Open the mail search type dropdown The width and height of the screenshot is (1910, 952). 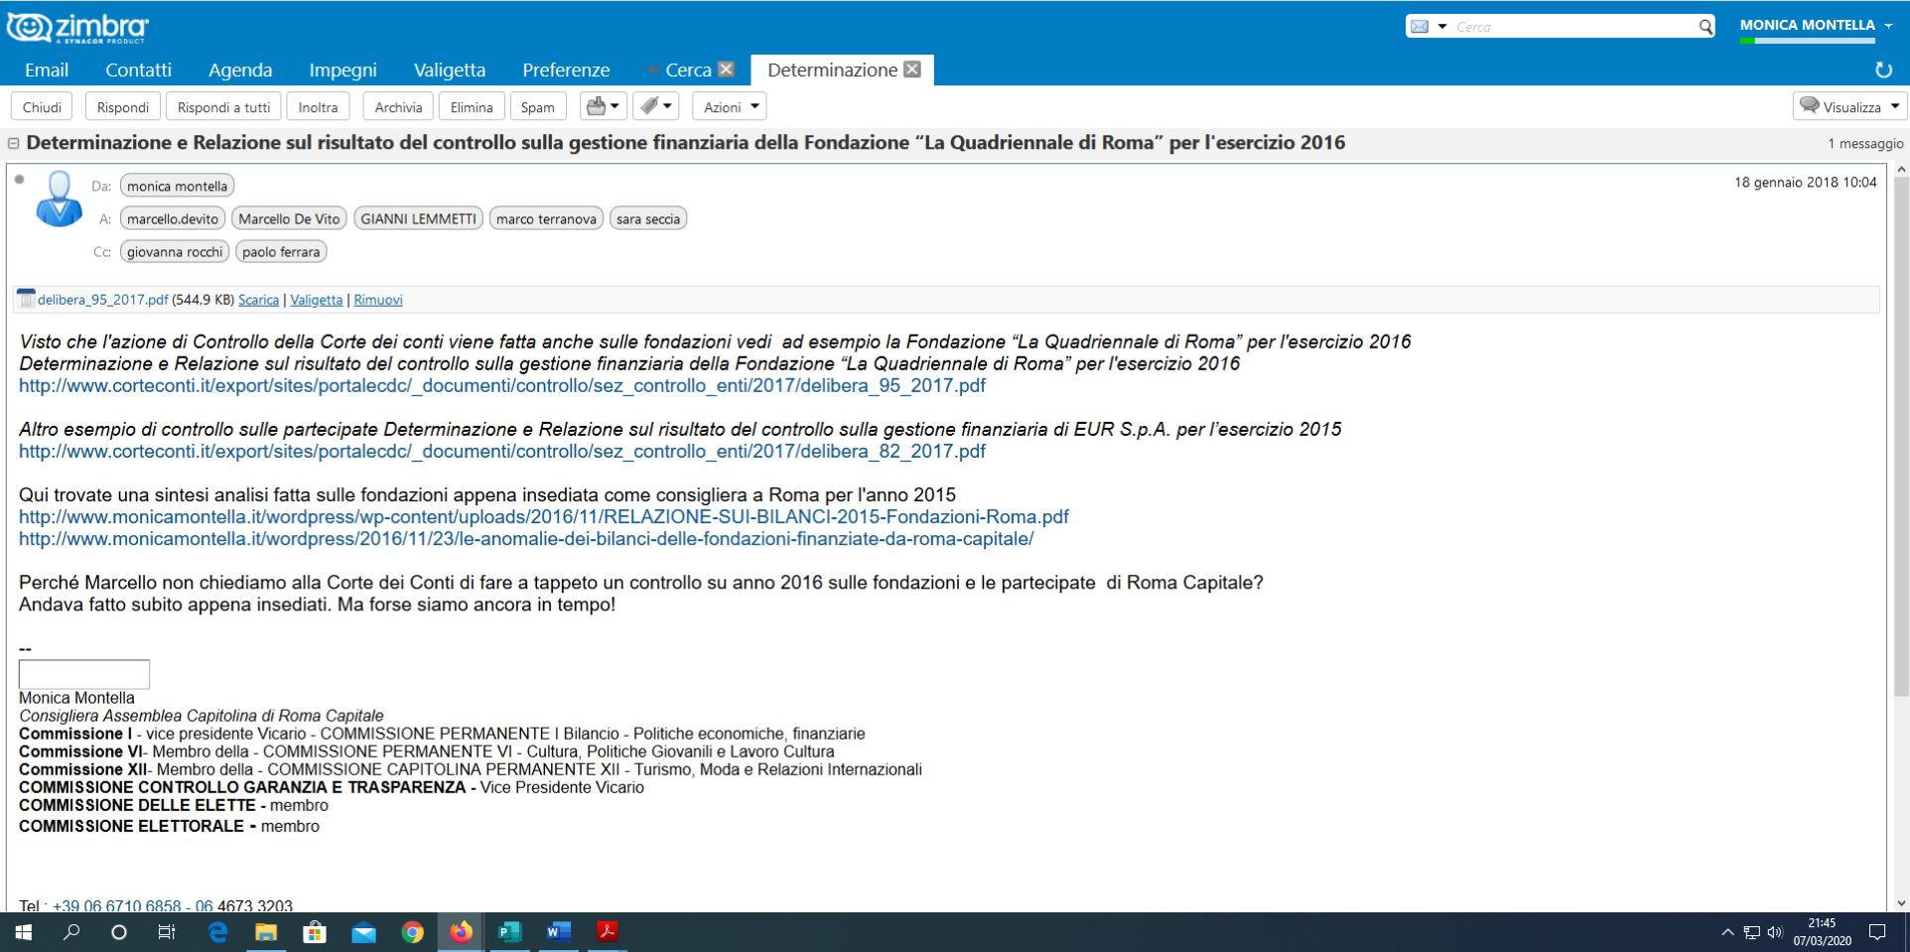(x=1429, y=27)
